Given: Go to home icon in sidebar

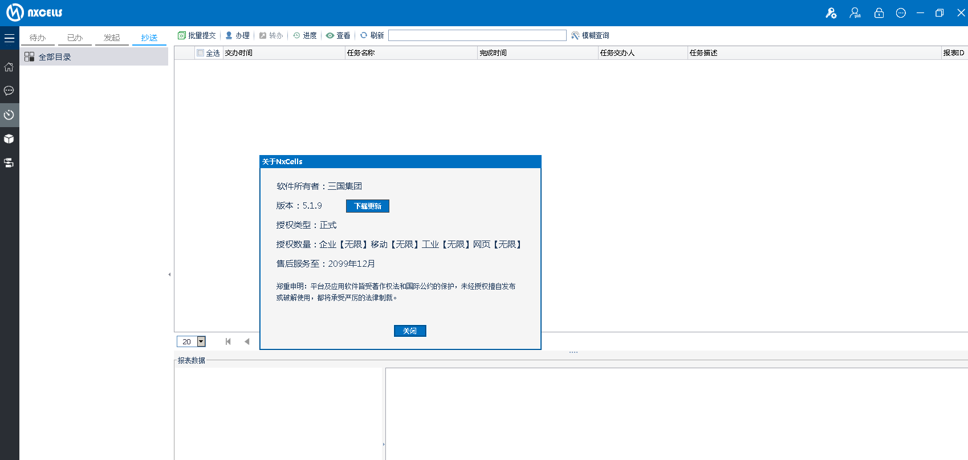Looking at the screenshot, I should [x=9, y=67].
